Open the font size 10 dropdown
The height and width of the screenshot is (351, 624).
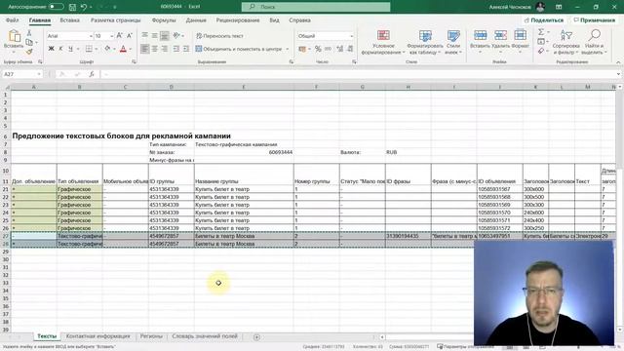(x=111, y=36)
